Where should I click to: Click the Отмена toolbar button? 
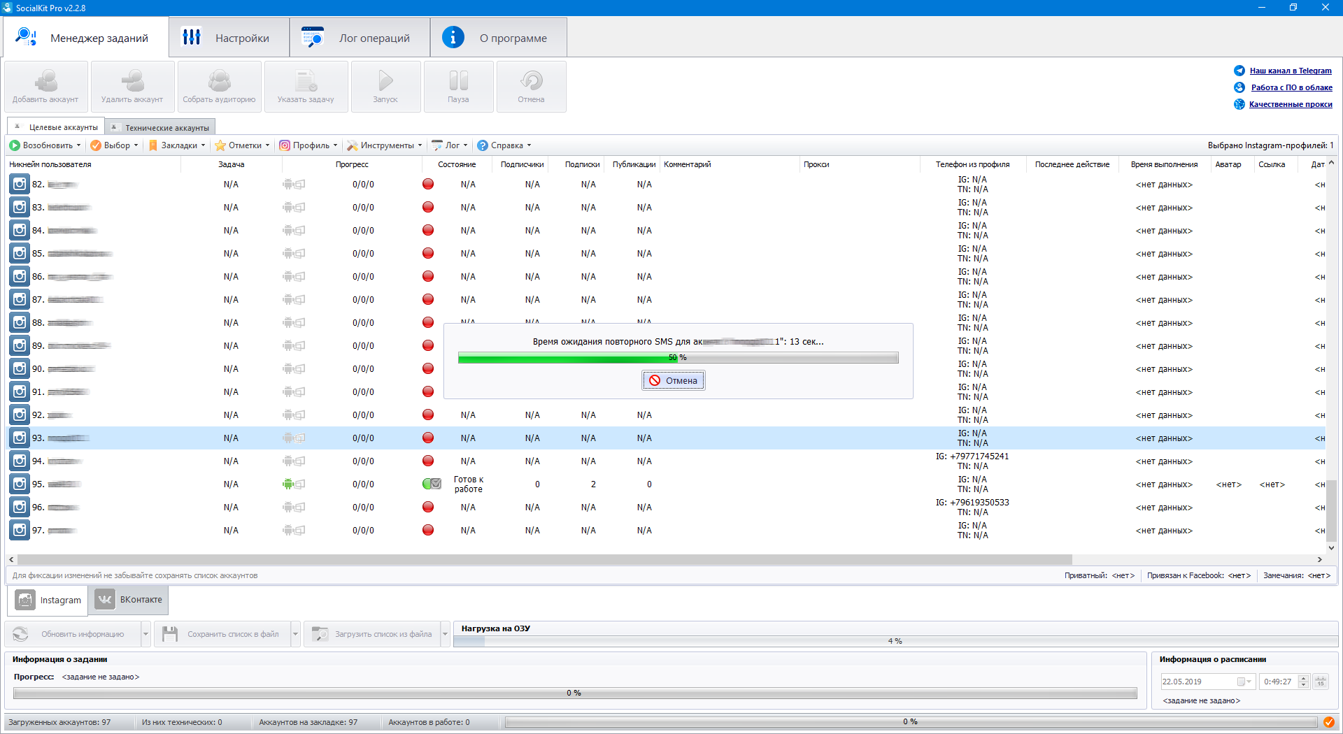click(531, 87)
